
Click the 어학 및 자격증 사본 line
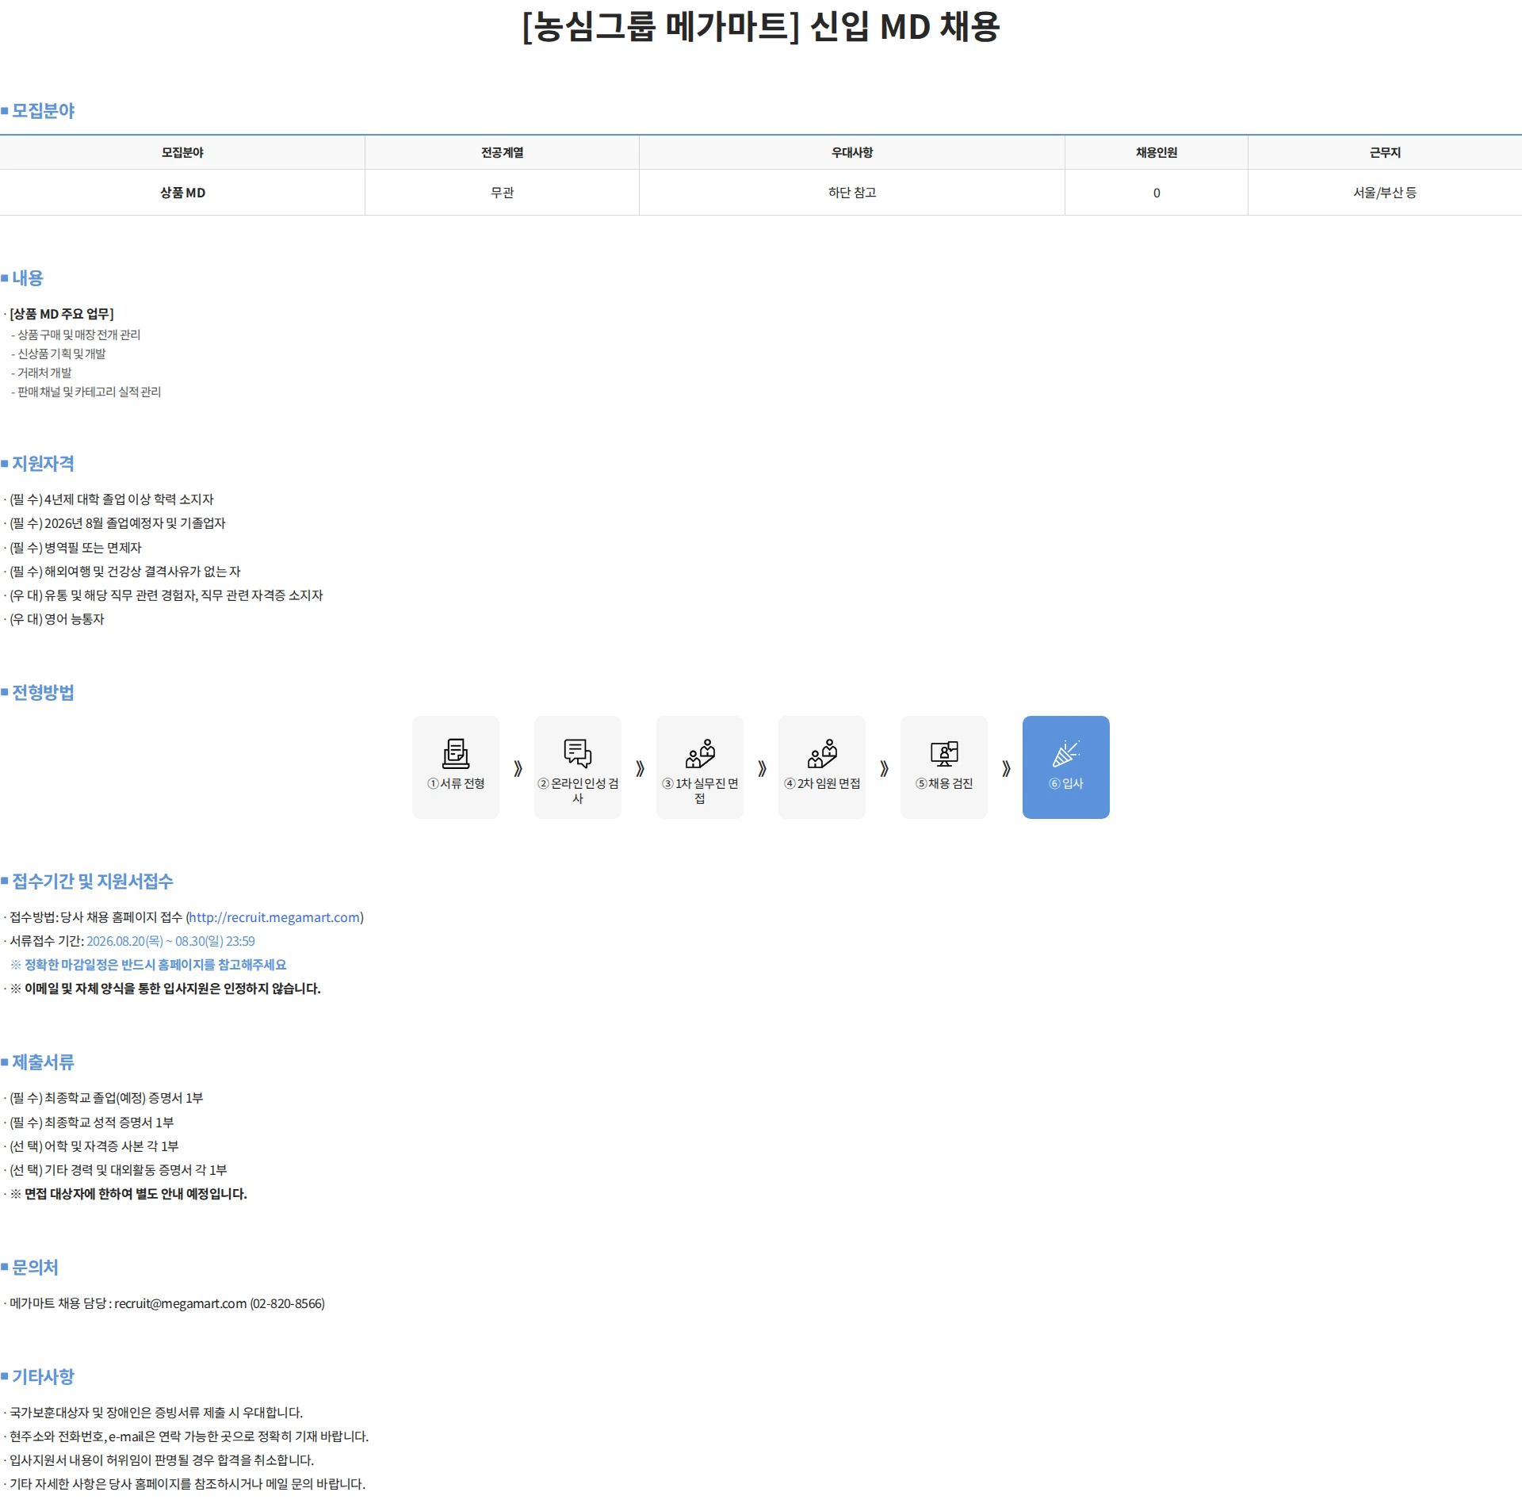(x=94, y=1146)
